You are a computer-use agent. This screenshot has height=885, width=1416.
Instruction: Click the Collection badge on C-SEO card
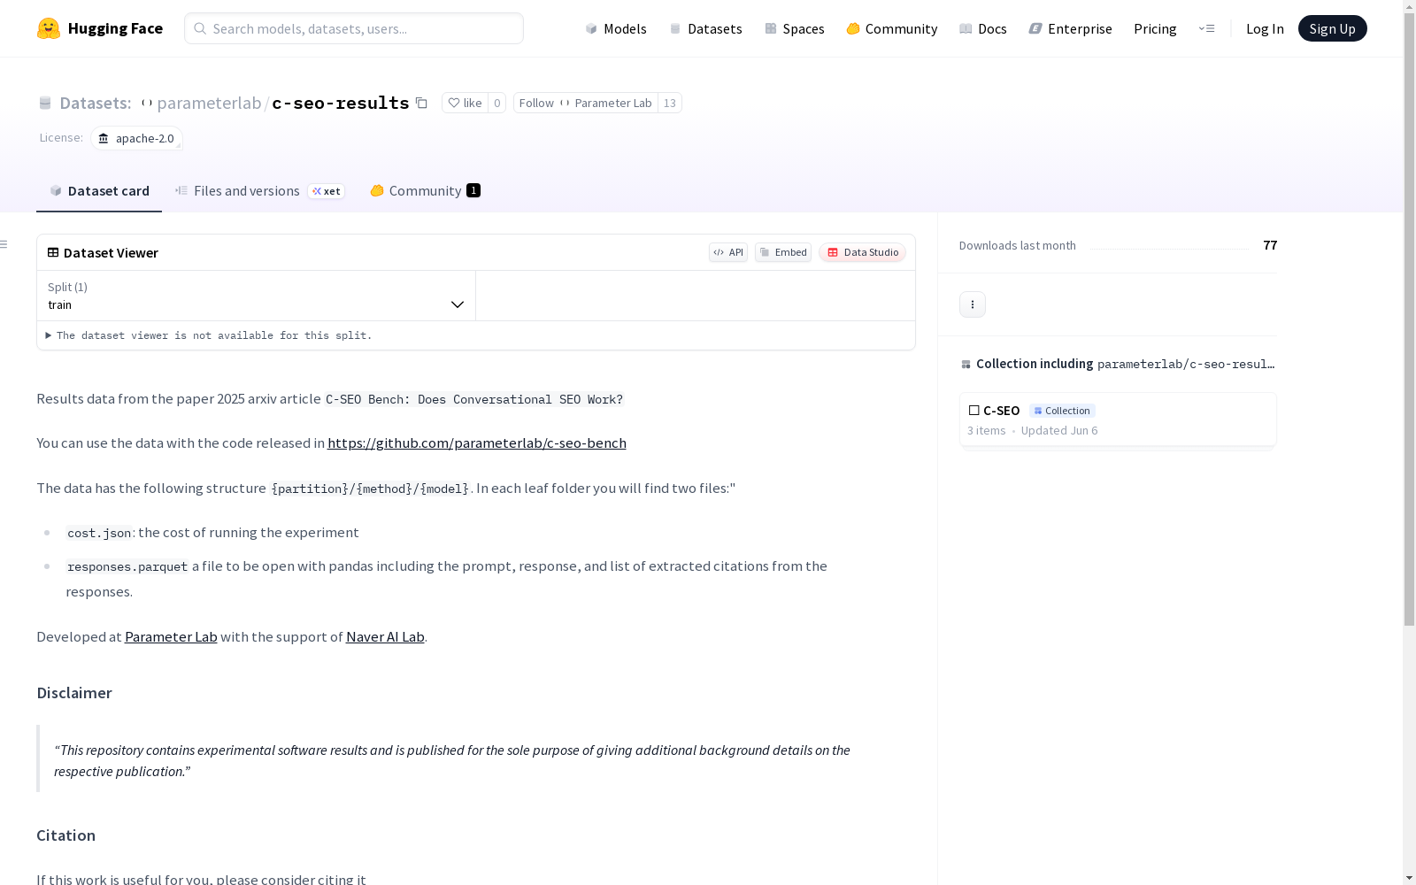point(1062,411)
